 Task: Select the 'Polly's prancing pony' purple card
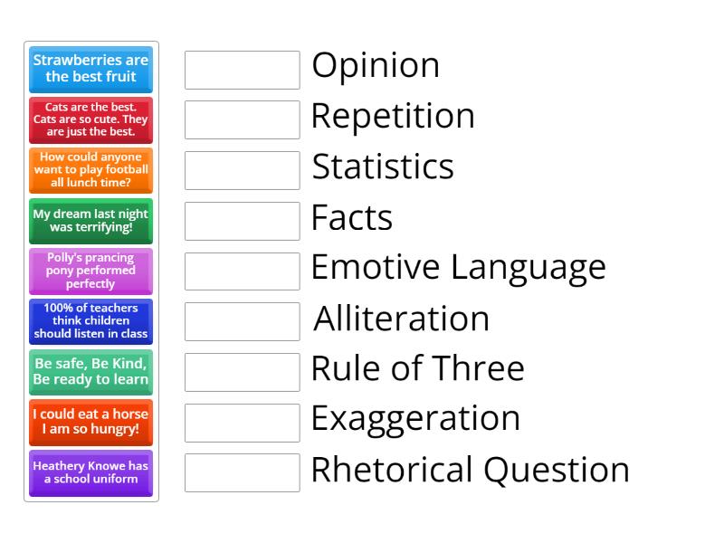click(x=90, y=271)
